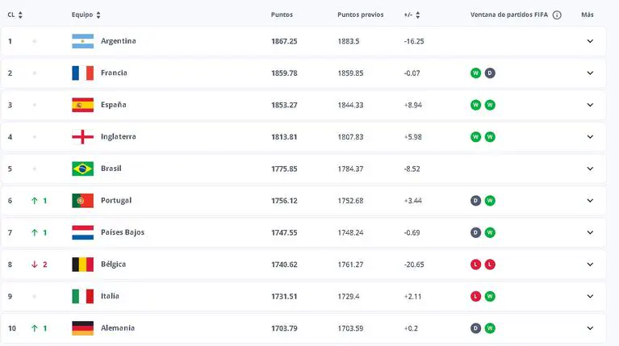Click the Bélgica flag icon
Viewport: 619px width, 346px height.
click(x=82, y=265)
